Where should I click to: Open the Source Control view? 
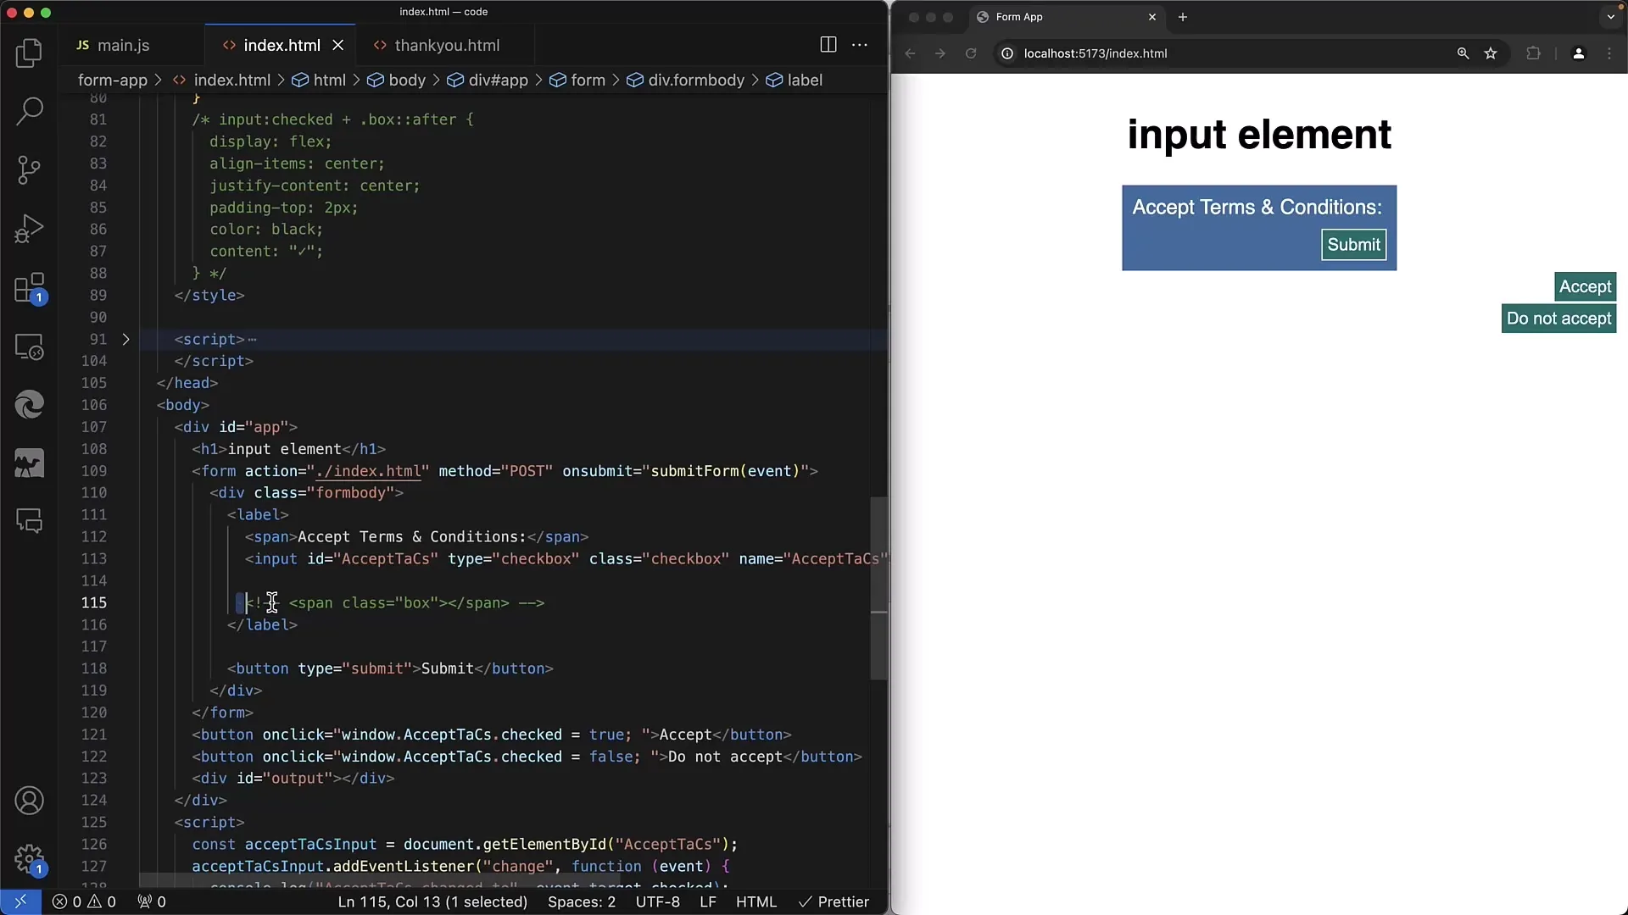click(29, 169)
